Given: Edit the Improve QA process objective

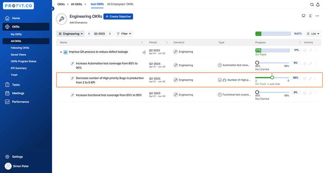Looking at the screenshot, I should pos(310,50).
